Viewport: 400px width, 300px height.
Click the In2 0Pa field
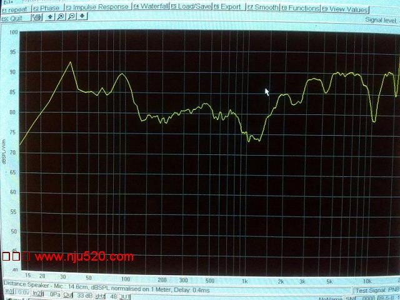pyautogui.click(x=47, y=294)
